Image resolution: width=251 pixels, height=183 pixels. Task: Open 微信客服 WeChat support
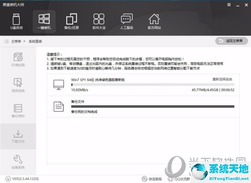pyautogui.click(x=152, y=179)
